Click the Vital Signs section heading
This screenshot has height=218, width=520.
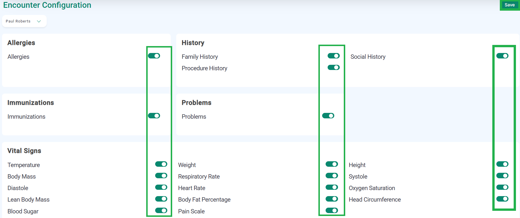[x=24, y=151]
